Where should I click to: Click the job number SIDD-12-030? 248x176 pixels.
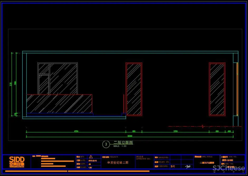pyautogui.click(x=227, y=160)
